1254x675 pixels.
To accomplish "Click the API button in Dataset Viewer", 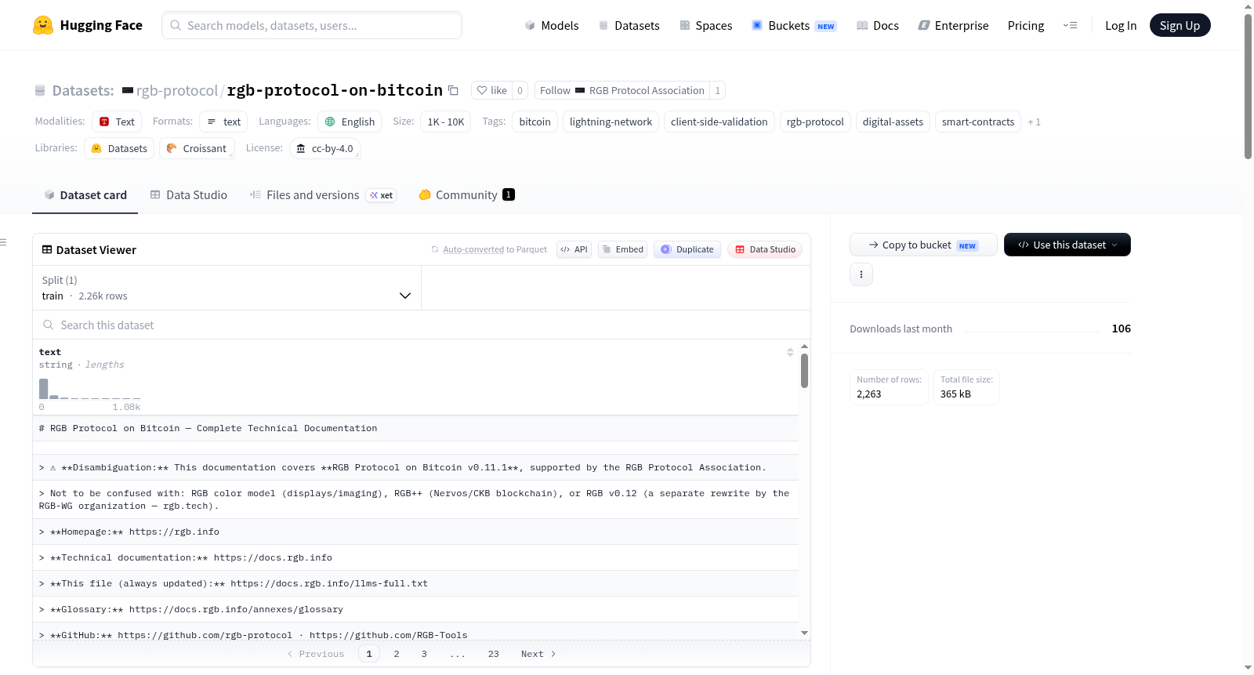I will click(x=574, y=249).
